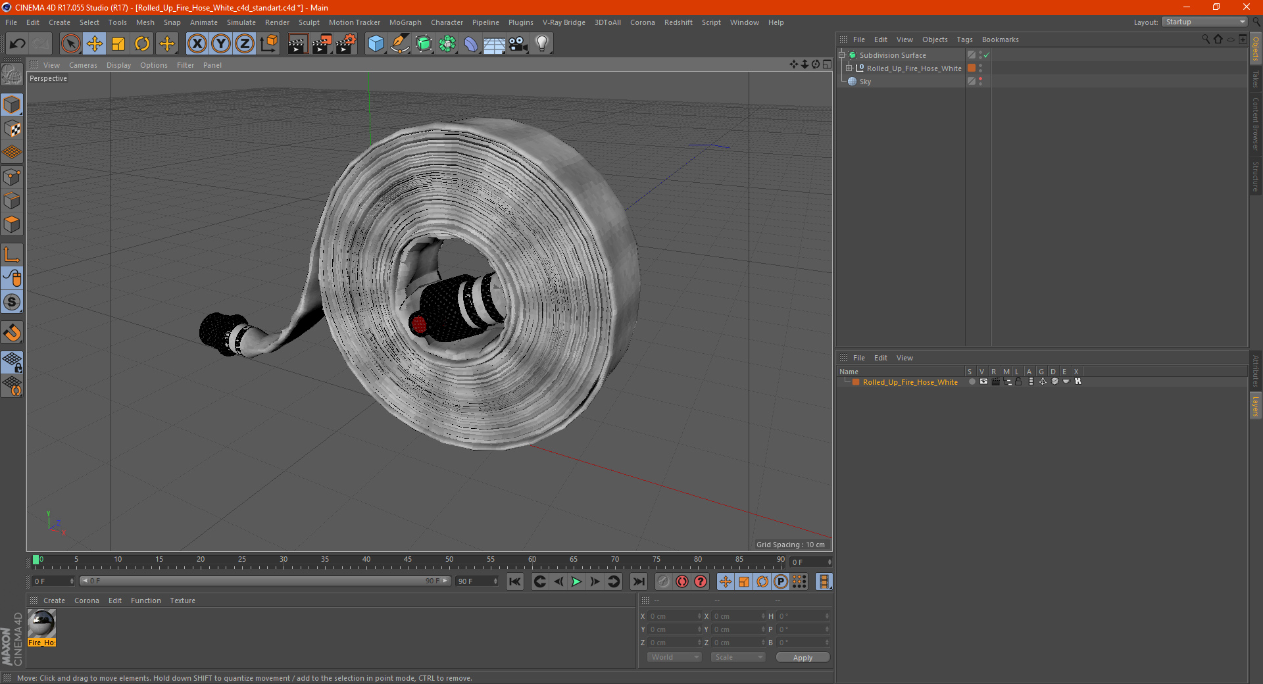1263x684 pixels.
Task: Toggle X axis lock
Action: coord(197,44)
